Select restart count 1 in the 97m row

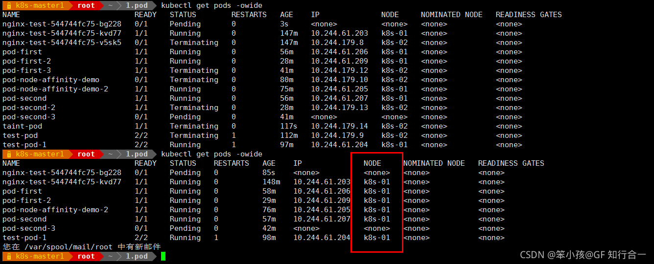(x=234, y=145)
